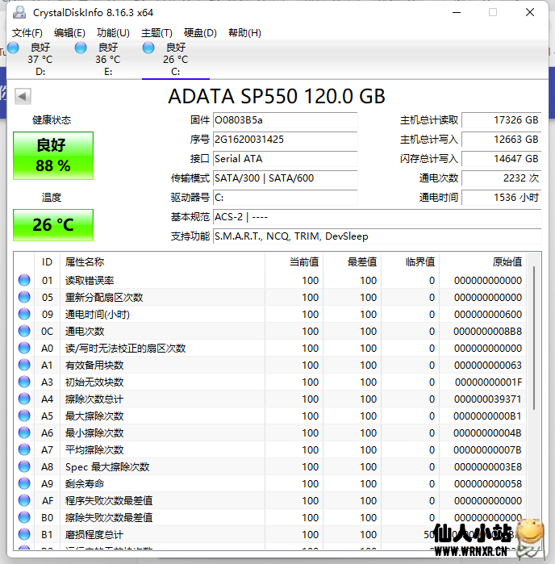
Task: Click the host reads value 17326 GB
Action: tap(502, 120)
